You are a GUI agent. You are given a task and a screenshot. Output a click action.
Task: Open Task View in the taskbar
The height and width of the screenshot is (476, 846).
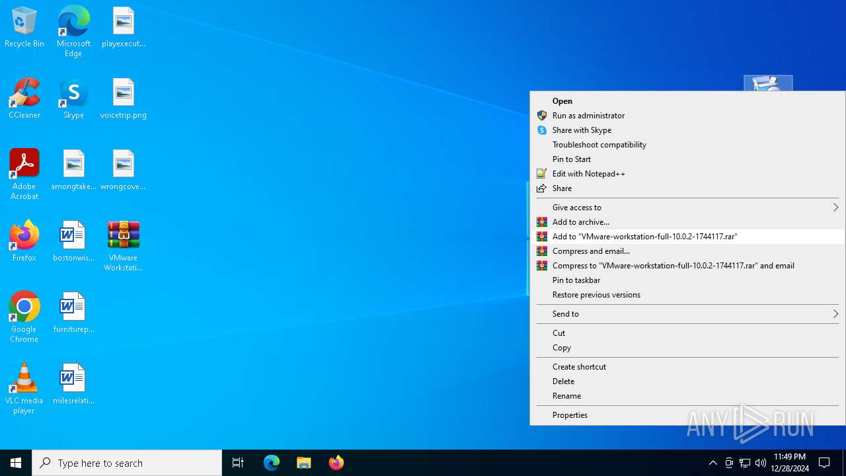coord(238,463)
